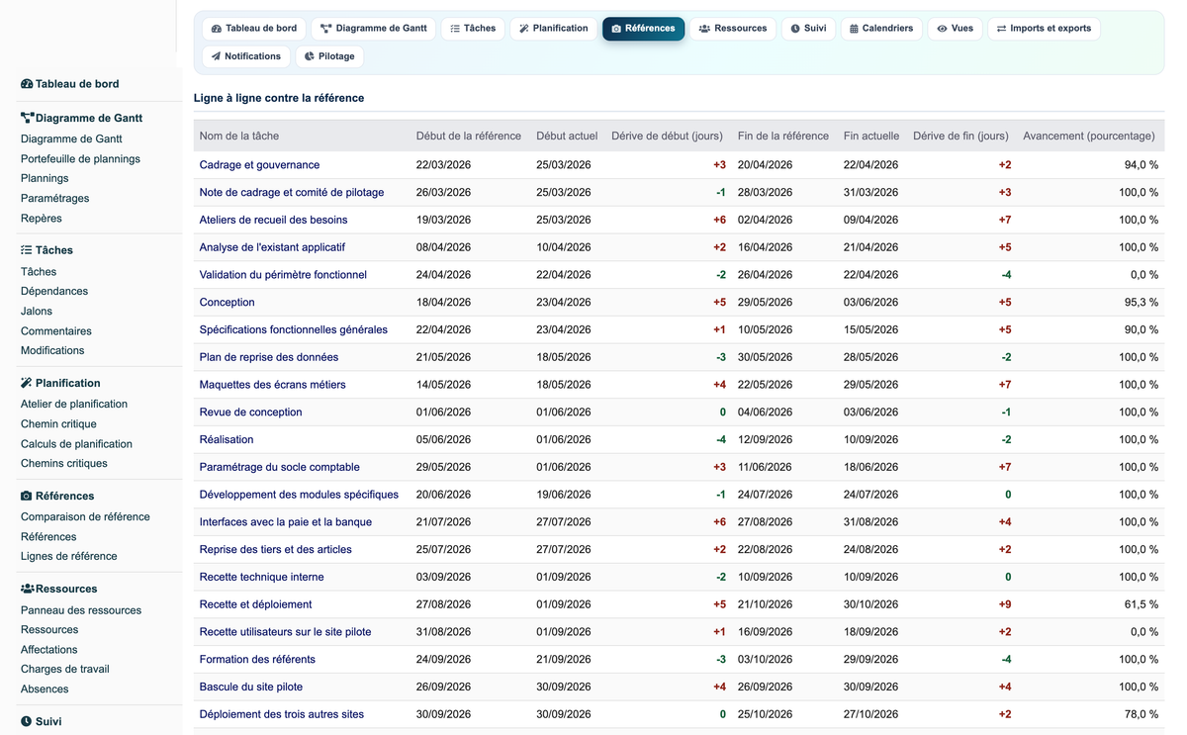Click the 78,0 % progress value

click(1141, 714)
